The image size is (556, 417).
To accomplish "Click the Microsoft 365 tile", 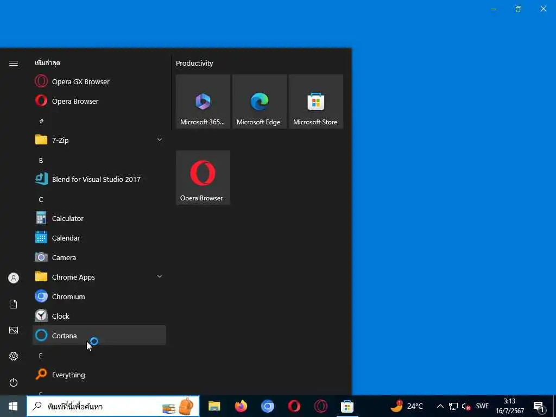I will [203, 102].
